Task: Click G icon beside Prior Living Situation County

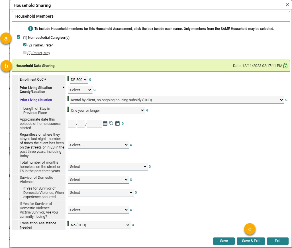Action: (x=94, y=90)
